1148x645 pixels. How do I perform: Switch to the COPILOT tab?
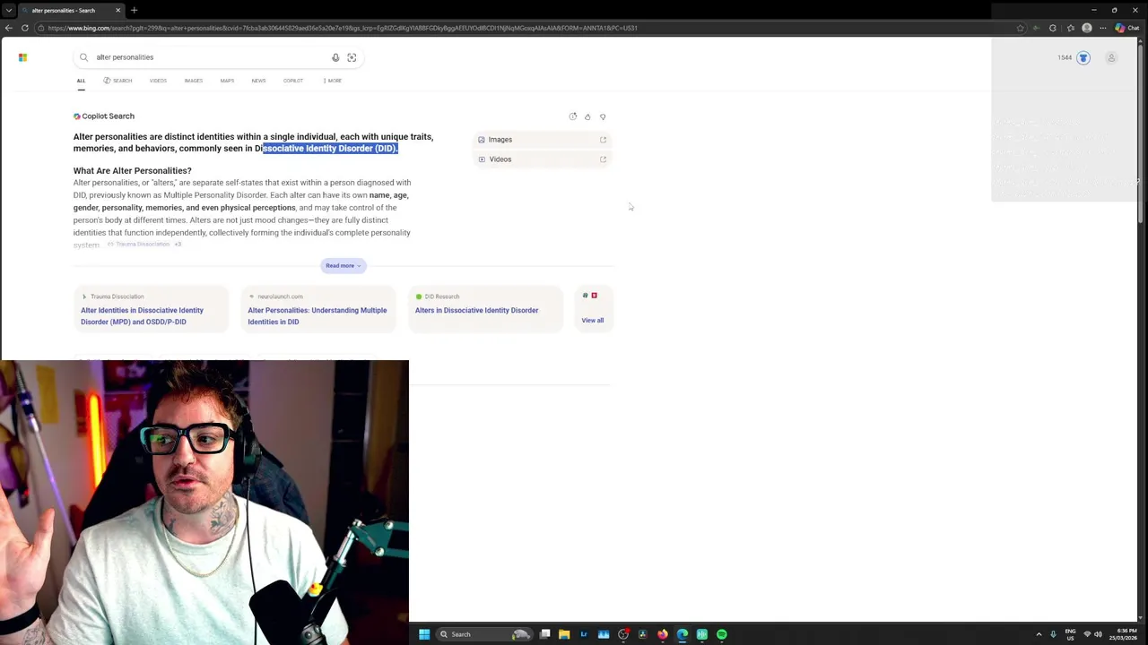coord(293,81)
